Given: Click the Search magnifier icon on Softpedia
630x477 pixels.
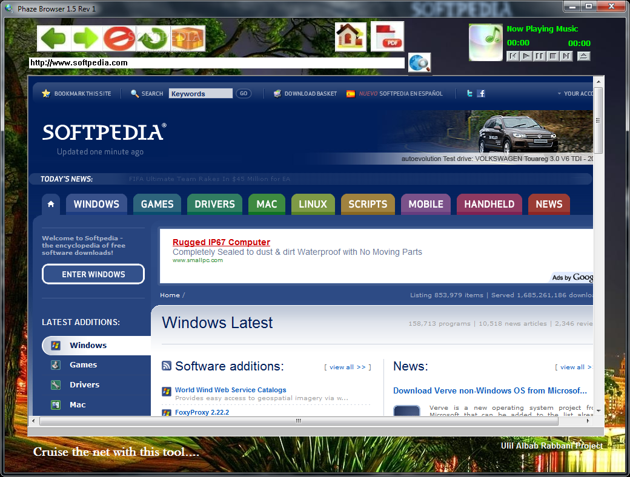Looking at the screenshot, I should coord(134,94).
